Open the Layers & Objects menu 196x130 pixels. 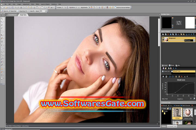[45, 4]
